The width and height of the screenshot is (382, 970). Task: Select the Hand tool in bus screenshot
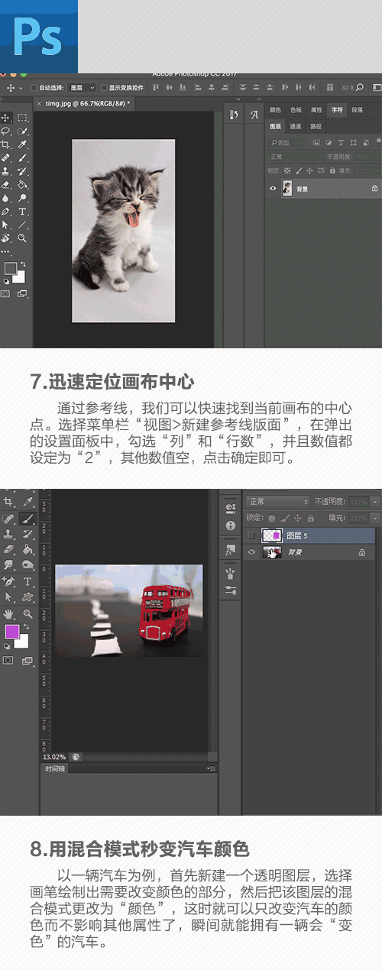(8, 613)
